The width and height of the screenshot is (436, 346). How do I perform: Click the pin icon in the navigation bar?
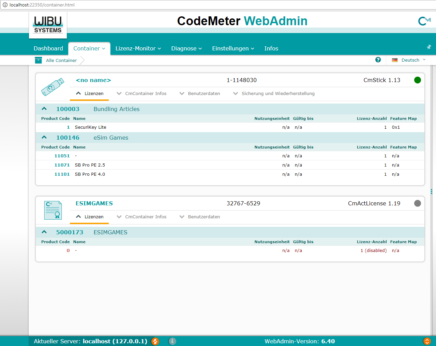429,47
